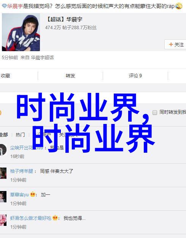Enable the 同时转发到我 checkbox
Image resolution: width=186 pixels, height=238 pixels.
pos(155,113)
